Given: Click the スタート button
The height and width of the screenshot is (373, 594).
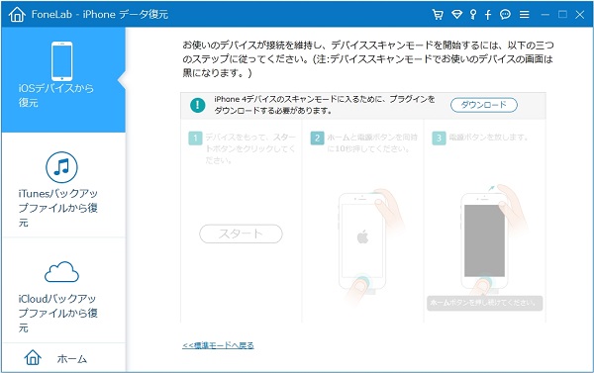Looking at the screenshot, I should point(241,233).
